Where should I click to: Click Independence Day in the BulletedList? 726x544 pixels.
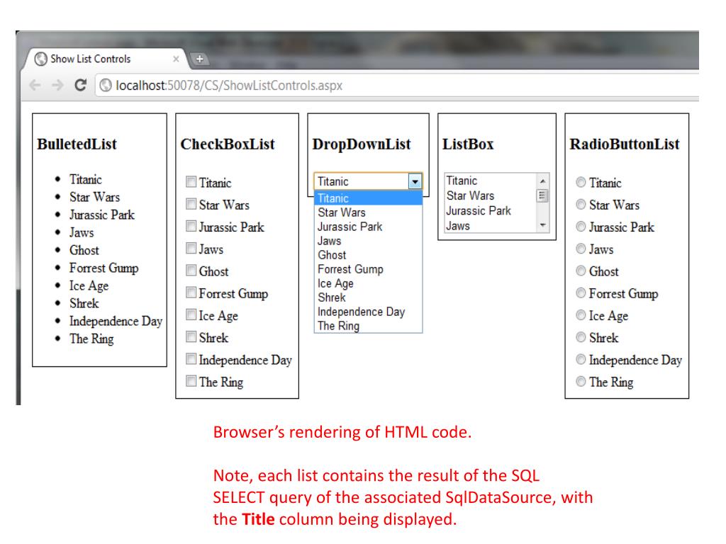[116, 321]
